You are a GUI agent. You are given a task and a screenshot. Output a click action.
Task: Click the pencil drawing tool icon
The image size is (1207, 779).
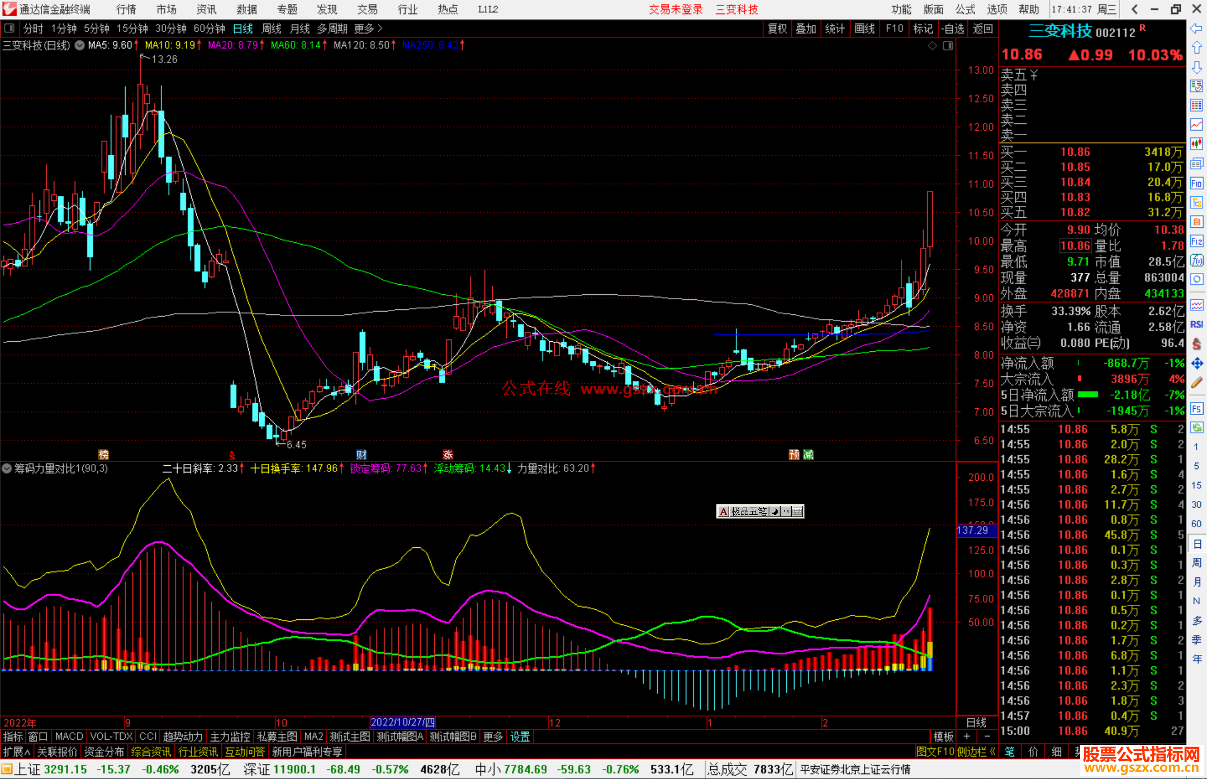(x=1196, y=383)
